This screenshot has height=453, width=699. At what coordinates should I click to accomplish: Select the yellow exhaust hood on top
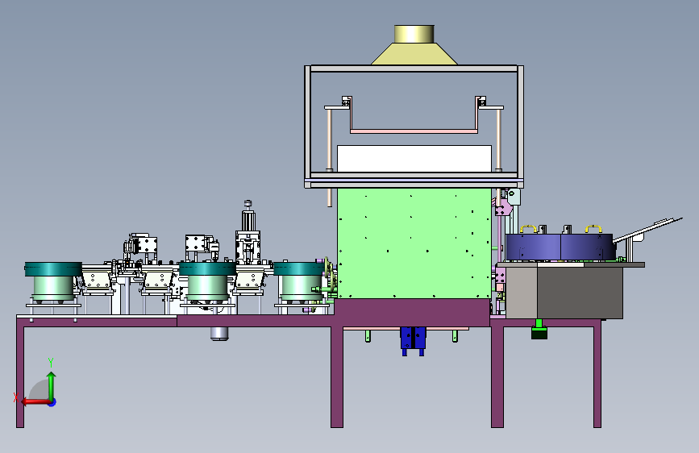click(x=414, y=45)
